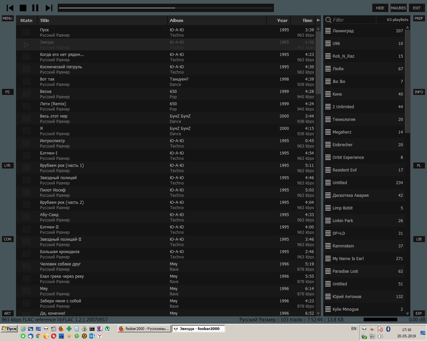Open the PREF panel button

point(419,18)
